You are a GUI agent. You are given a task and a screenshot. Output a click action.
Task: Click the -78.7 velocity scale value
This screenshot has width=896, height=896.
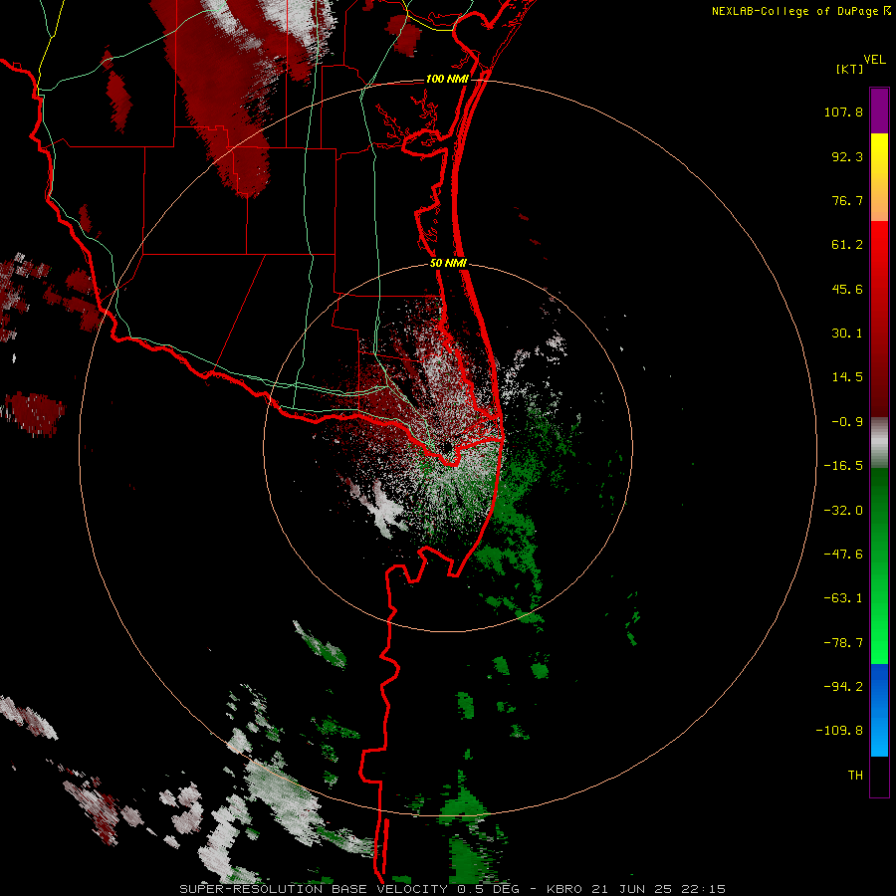tap(843, 643)
